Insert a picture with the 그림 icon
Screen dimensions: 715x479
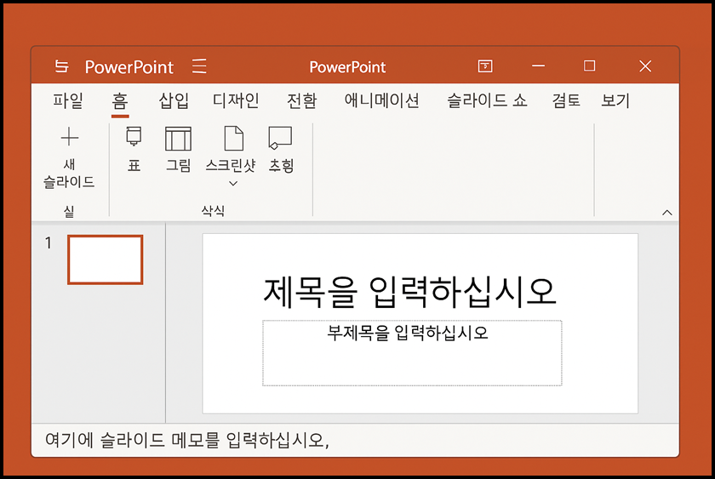point(178,139)
